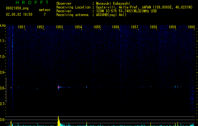Click the 1854 time marker
Viewport: 198px width, 126px height.
tap(78, 27)
